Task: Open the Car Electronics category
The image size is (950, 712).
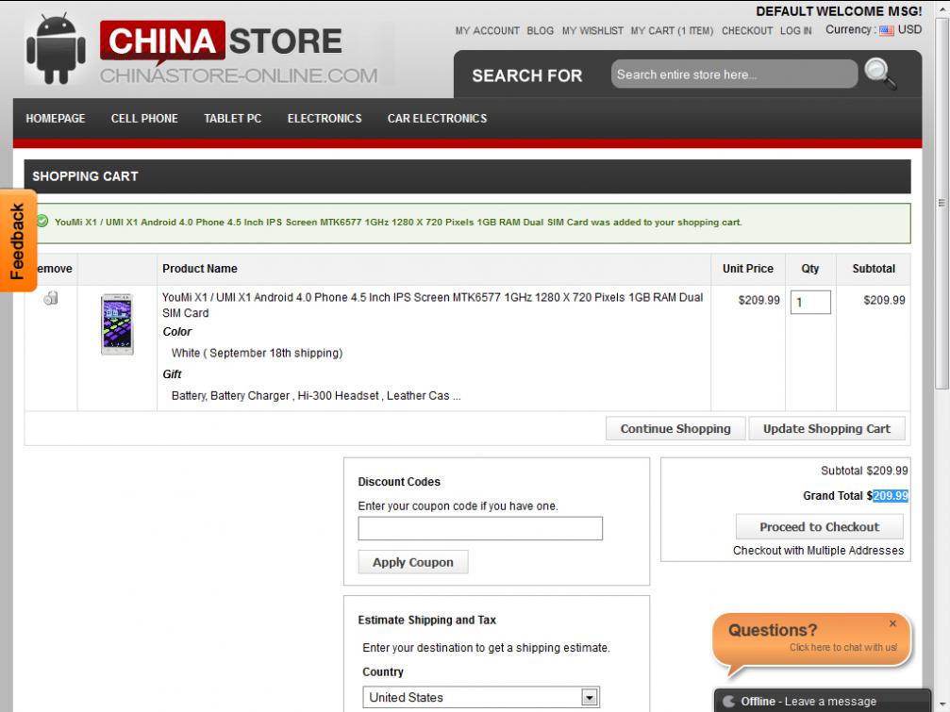Action: [x=438, y=119]
